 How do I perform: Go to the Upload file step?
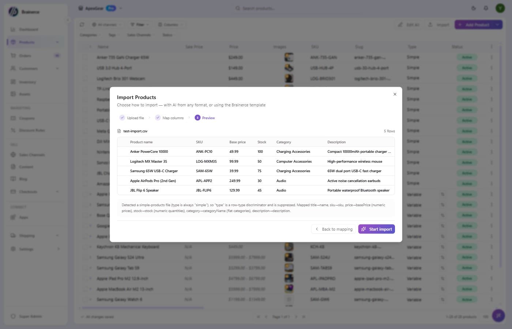pyautogui.click(x=132, y=118)
